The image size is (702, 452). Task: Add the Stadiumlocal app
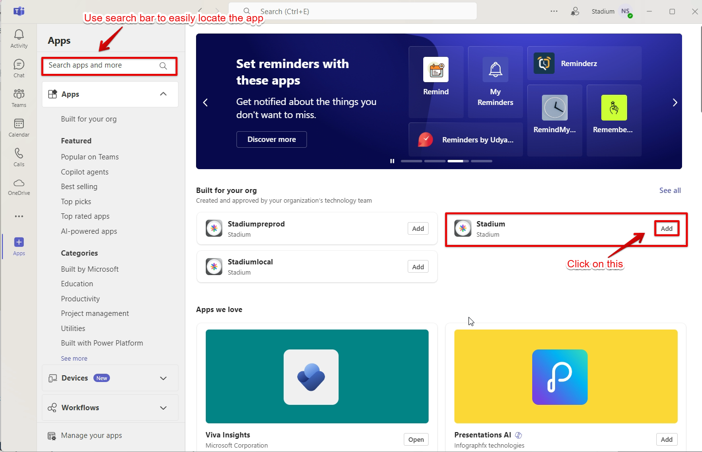pos(418,267)
